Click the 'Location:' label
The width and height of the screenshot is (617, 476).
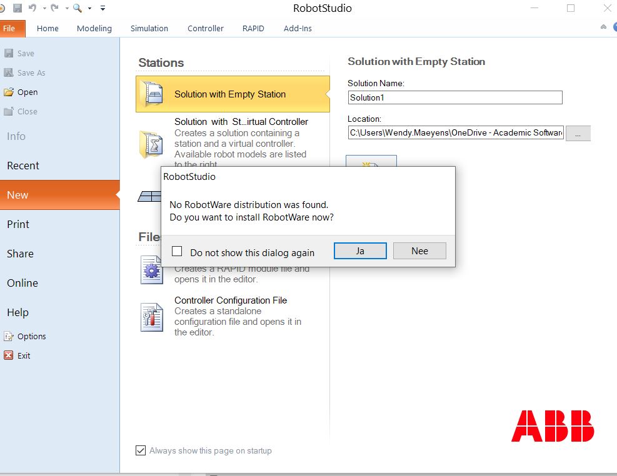(x=364, y=119)
